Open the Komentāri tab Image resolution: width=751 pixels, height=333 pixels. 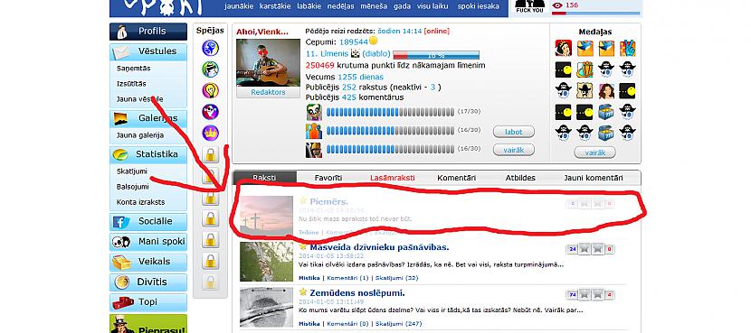click(456, 178)
